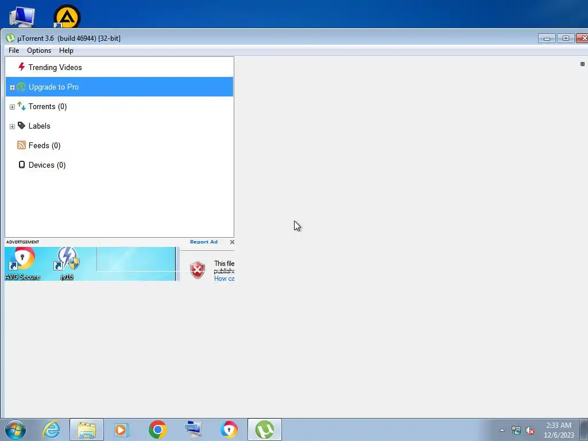Click the Report Ad link
588x441 pixels.
click(204, 242)
